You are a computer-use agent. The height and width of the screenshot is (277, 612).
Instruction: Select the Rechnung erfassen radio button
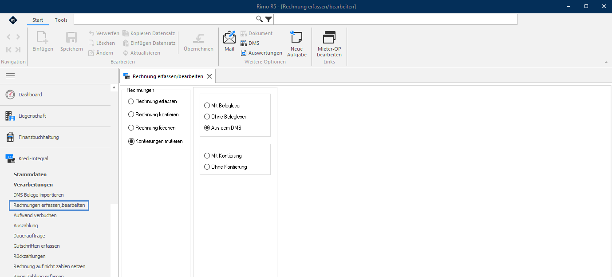pos(131,101)
